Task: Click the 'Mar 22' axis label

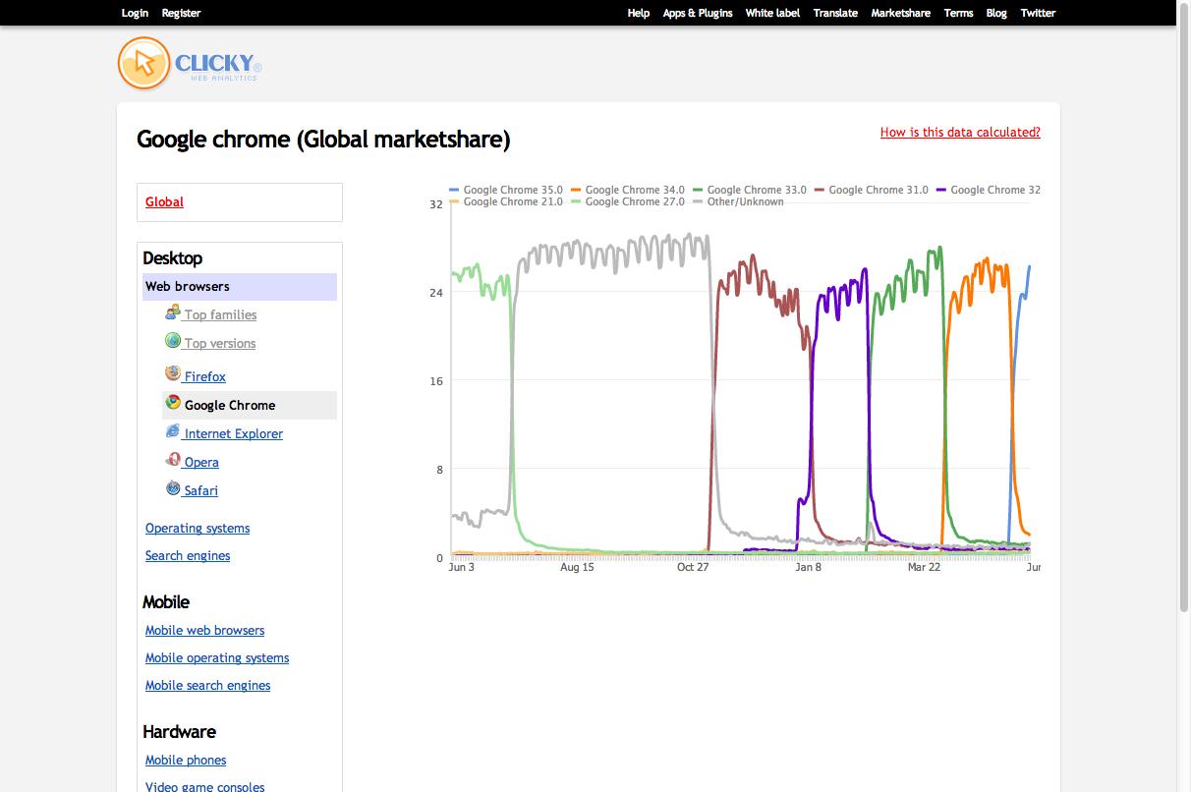Action: coord(924,567)
